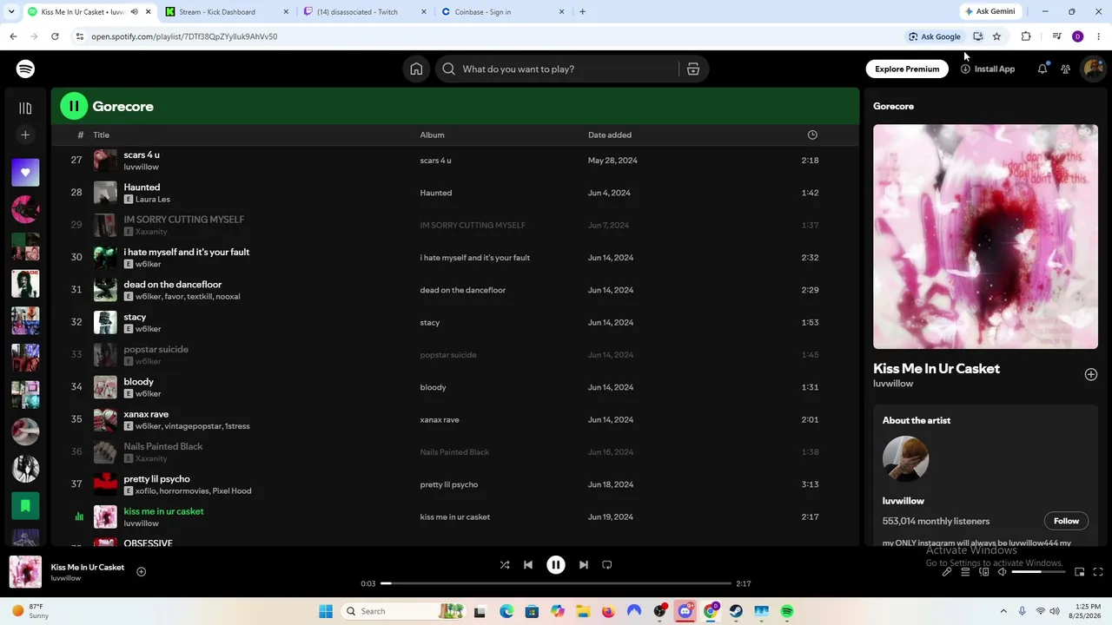Follow the artist luvwillow
The image size is (1112, 625).
(x=1066, y=521)
